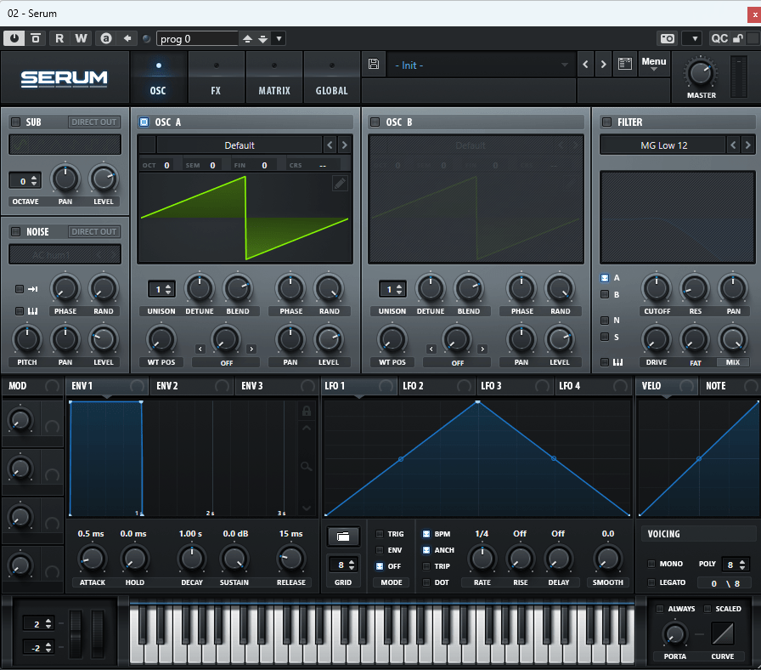Screen dimensions: 761x670
Task: Select the ENV 2 tab
Action: point(192,386)
